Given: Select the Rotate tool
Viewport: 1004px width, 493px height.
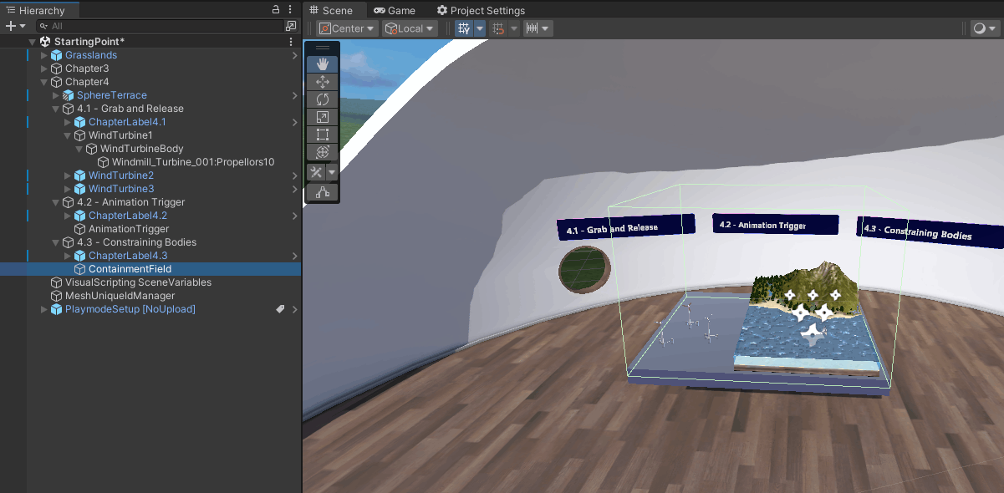Looking at the screenshot, I should (322, 99).
